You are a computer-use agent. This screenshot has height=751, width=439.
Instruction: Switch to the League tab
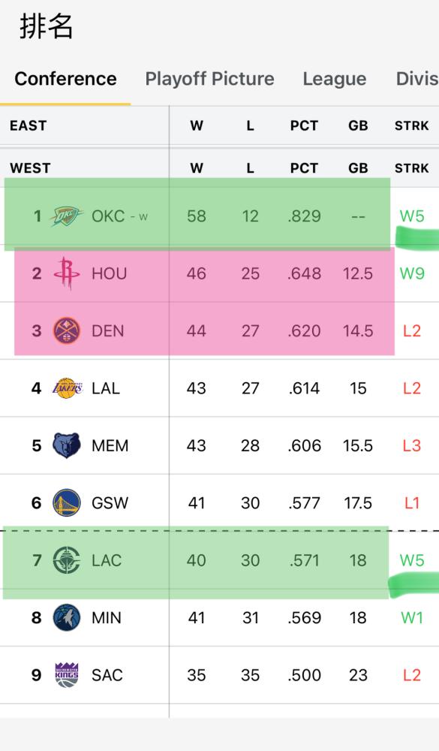point(335,79)
